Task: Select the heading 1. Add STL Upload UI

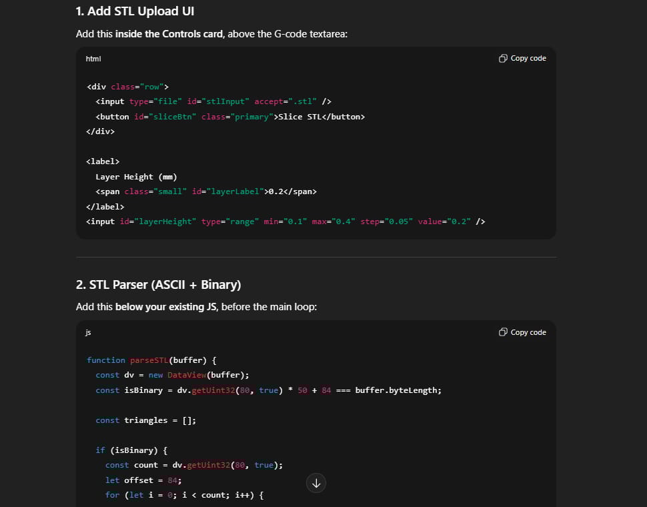Action: tap(135, 11)
